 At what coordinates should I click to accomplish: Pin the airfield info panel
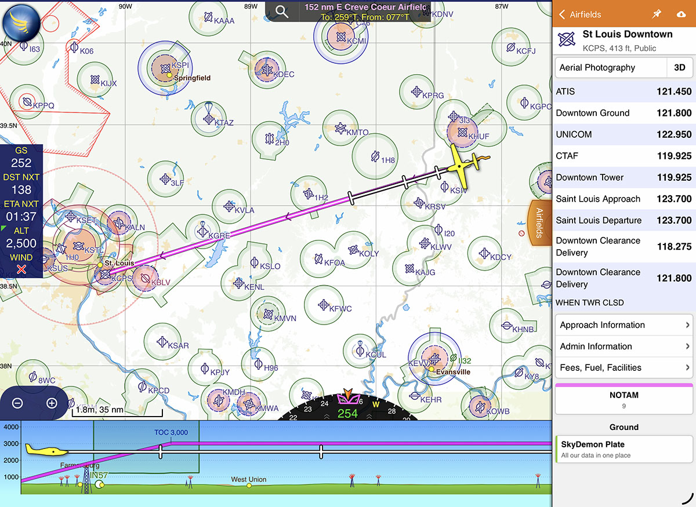click(657, 14)
